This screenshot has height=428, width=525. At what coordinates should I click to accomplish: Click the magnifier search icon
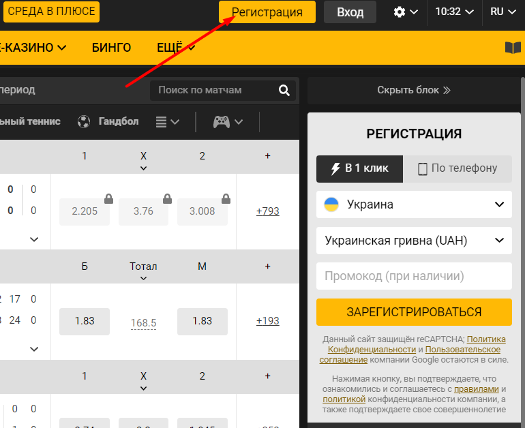click(x=284, y=91)
